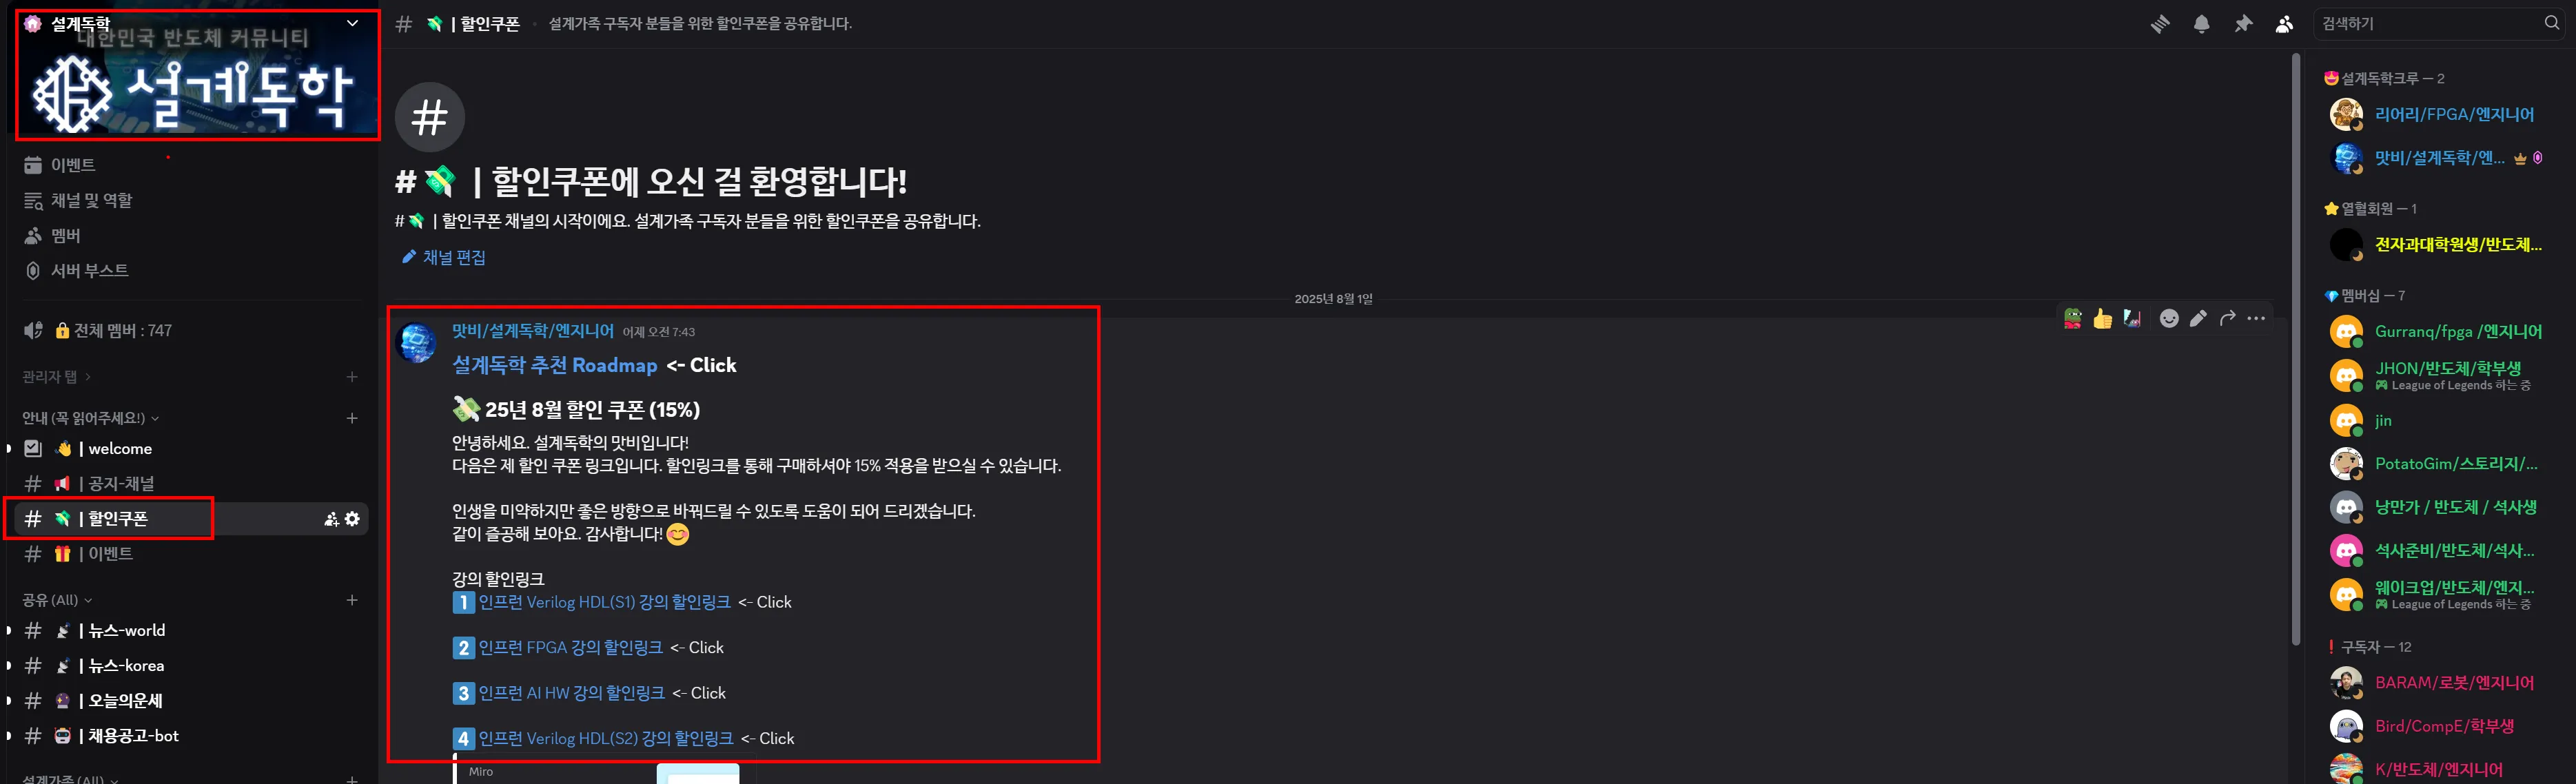
Task: Click the invite people icon on 할인쿠폰 channel
Action: [331, 519]
